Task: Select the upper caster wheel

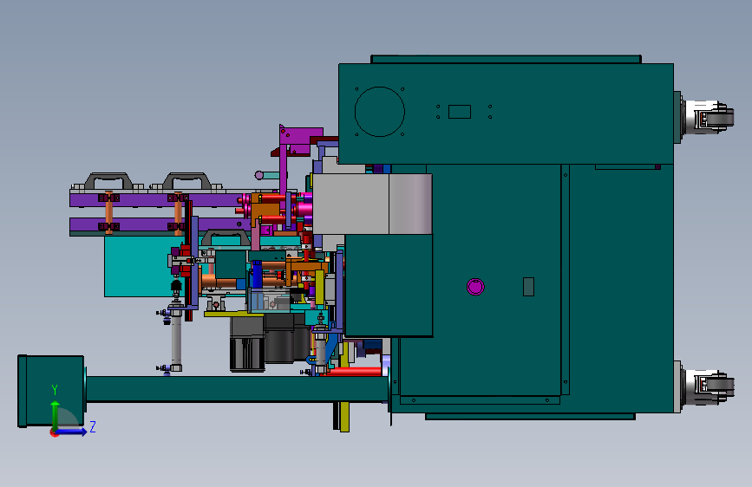Action: point(709,117)
